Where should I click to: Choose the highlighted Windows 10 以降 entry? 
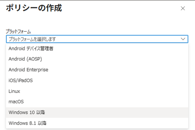(27, 112)
